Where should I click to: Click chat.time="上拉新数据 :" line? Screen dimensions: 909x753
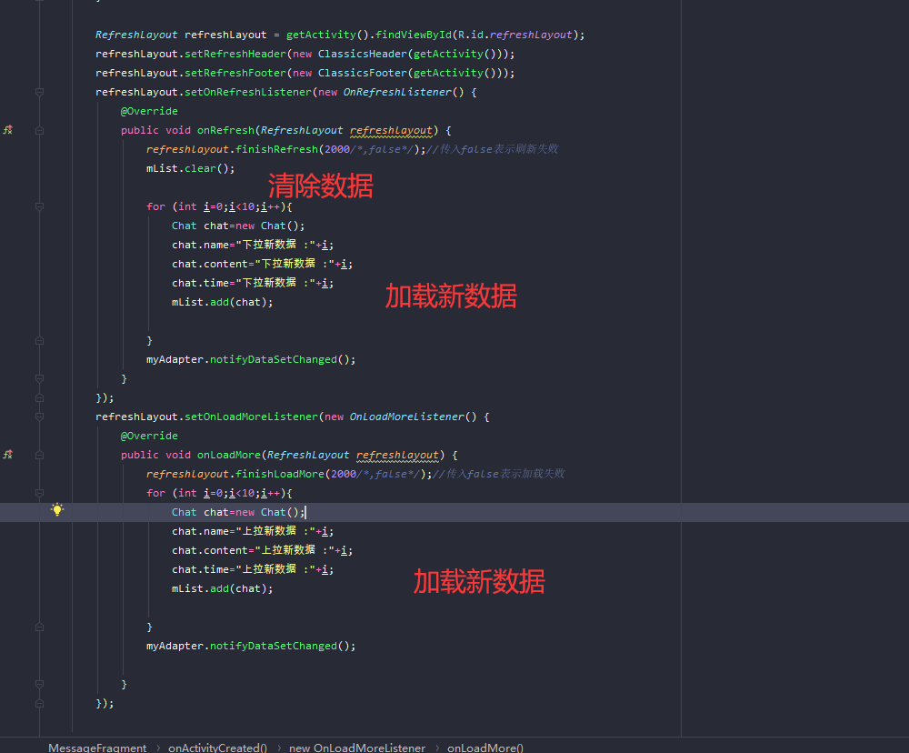coord(252,569)
